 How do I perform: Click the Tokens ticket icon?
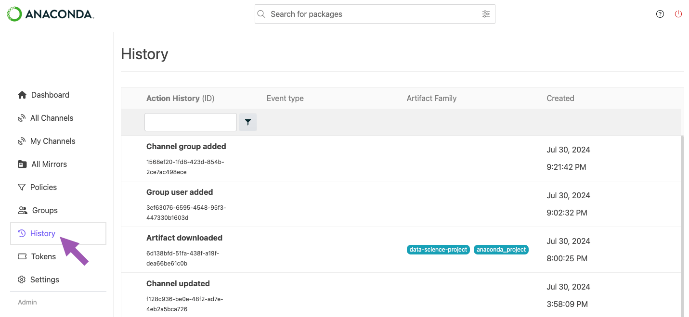tap(22, 256)
